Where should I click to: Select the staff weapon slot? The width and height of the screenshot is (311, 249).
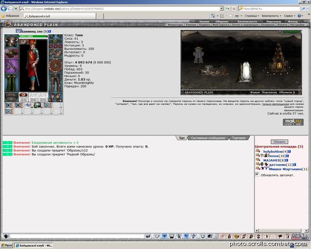pyautogui.click(x=11, y=65)
